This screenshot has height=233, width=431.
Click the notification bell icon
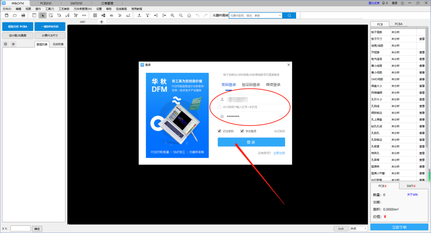[384, 3]
